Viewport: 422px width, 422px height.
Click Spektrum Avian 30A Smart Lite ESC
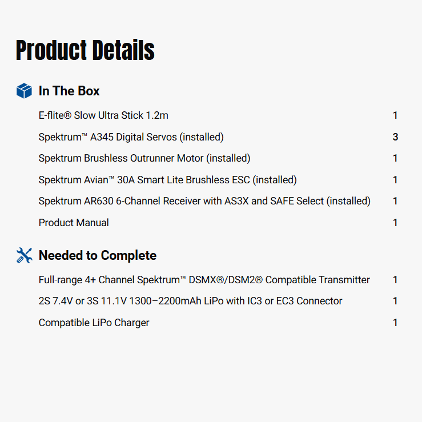pos(167,180)
